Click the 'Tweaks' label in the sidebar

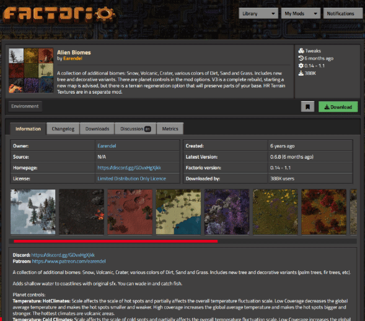click(313, 51)
